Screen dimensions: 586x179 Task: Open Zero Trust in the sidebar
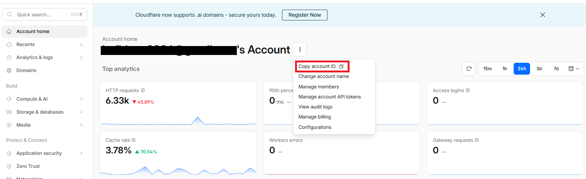pyautogui.click(x=28, y=166)
